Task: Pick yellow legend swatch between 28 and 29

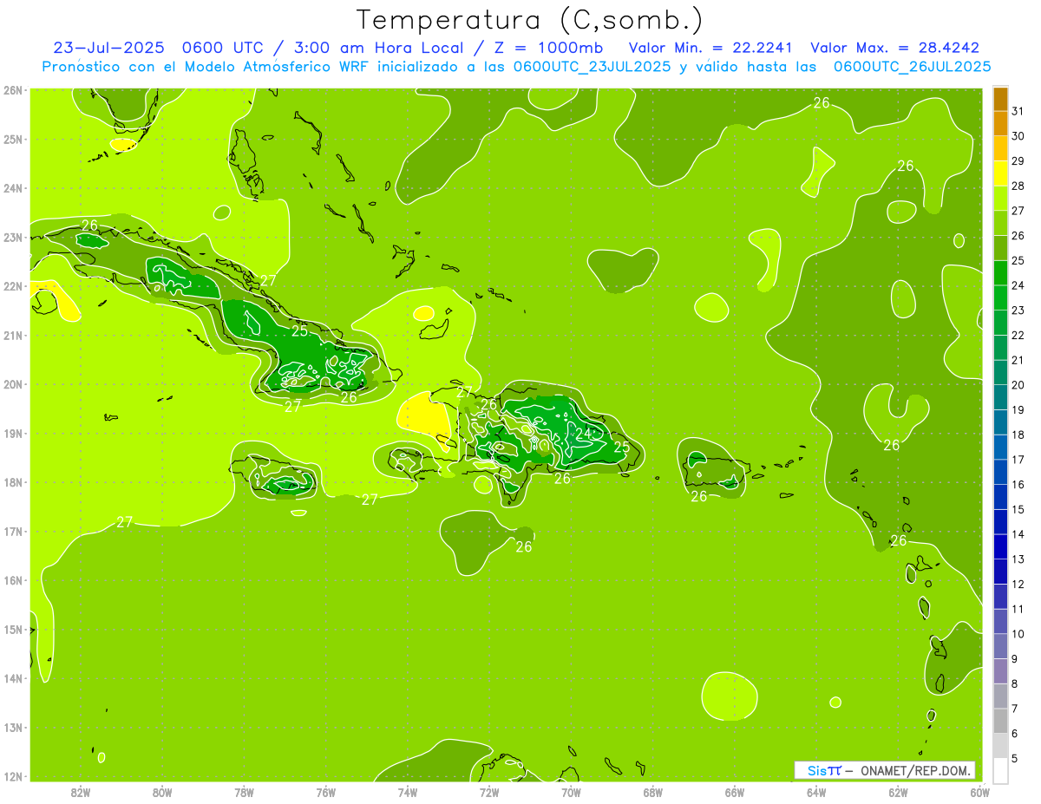Action: coord(1001,173)
